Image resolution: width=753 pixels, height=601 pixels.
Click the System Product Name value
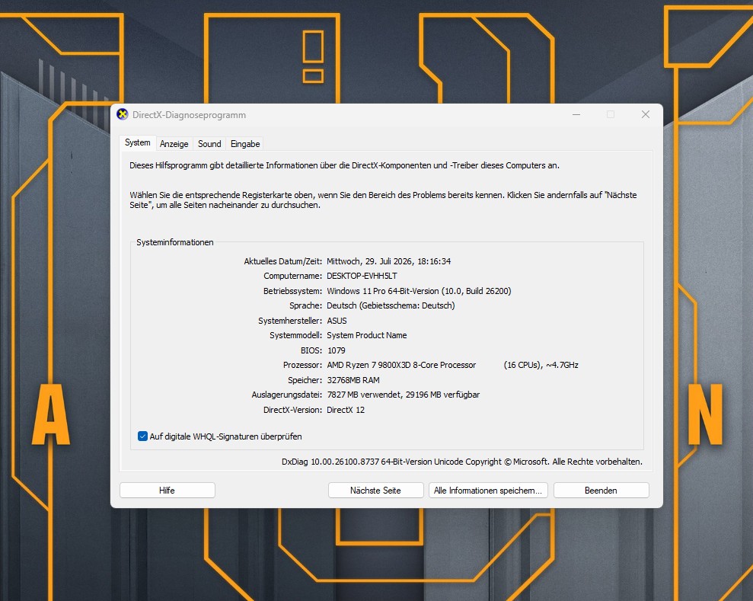pos(366,335)
